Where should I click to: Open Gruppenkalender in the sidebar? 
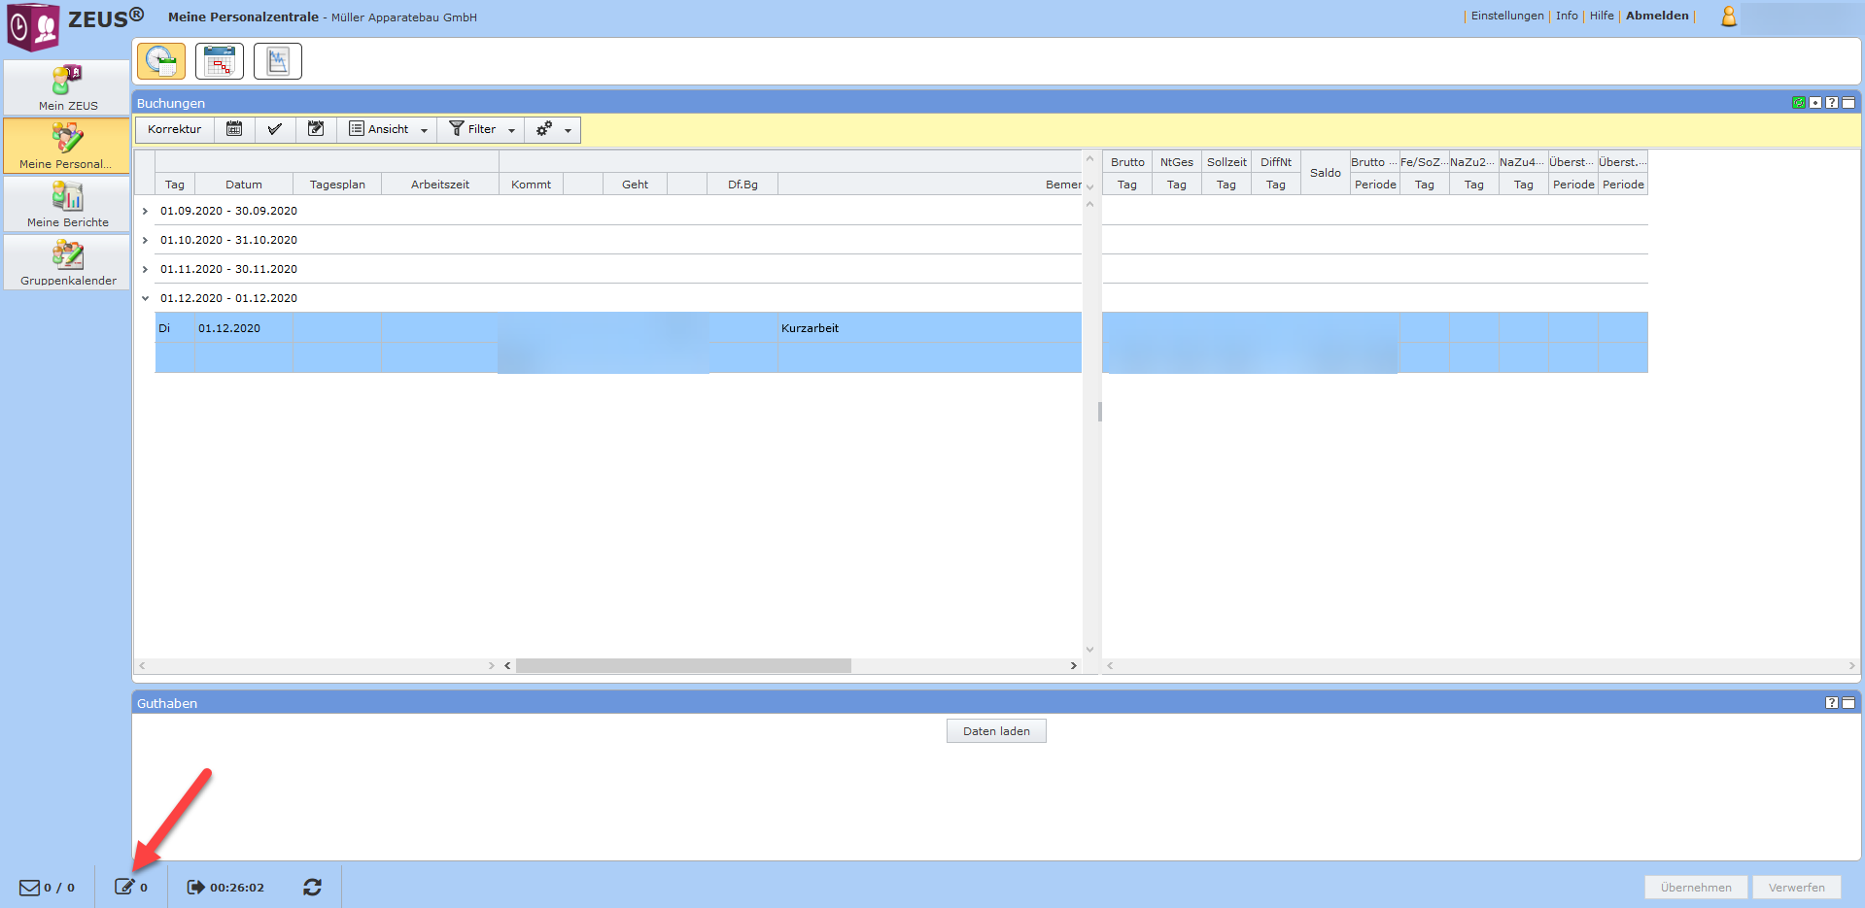[67, 263]
